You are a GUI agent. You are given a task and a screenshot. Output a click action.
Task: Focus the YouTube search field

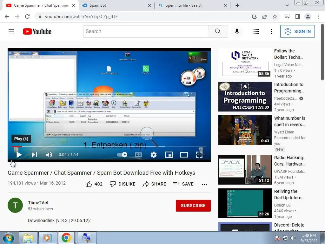click(146, 31)
